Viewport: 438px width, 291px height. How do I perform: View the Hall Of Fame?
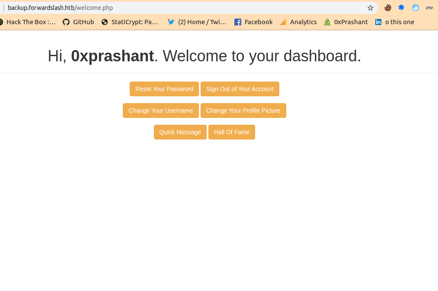231,132
